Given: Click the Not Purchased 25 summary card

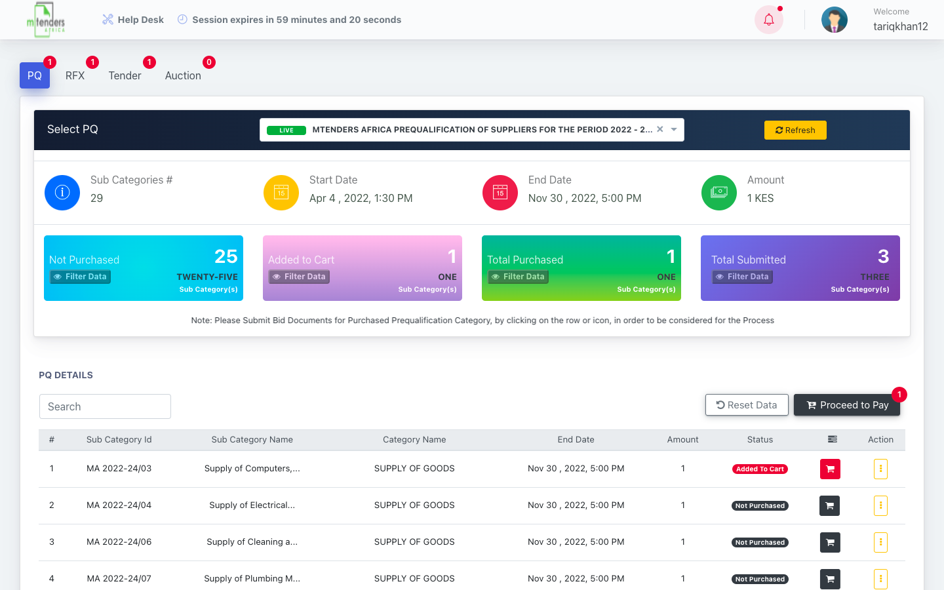Looking at the screenshot, I should (x=144, y=268).
